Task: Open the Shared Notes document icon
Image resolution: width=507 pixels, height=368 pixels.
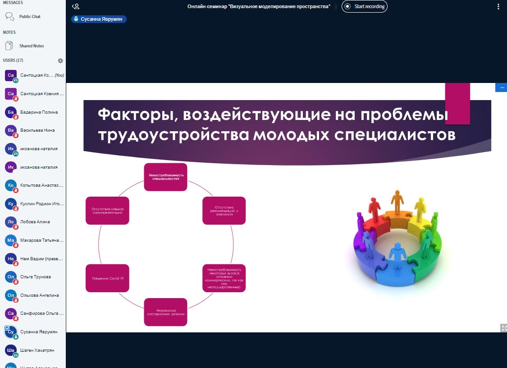Action: (x=9, y=46)
